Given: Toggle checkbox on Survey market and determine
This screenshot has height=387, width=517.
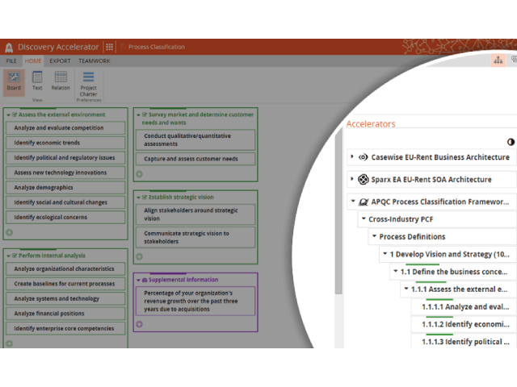Looking at the screenshot, I should coord(145,114).
